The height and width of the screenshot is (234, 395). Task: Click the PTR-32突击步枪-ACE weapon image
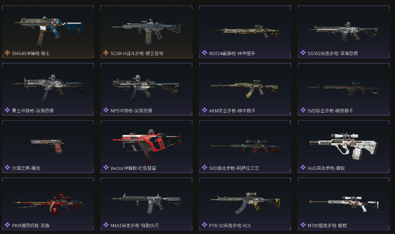[x=245, y=203]
